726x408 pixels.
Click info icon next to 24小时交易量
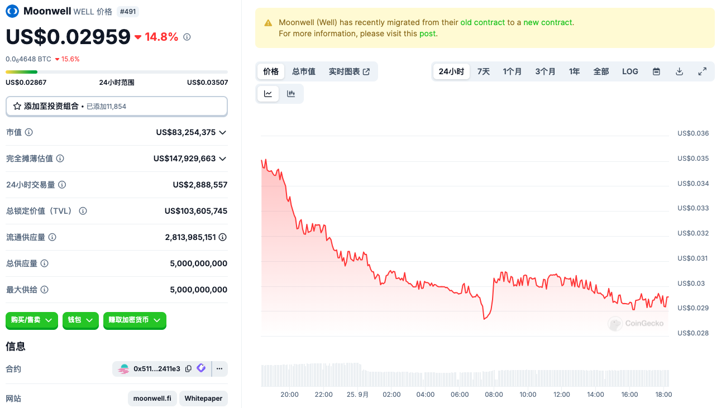62,185
